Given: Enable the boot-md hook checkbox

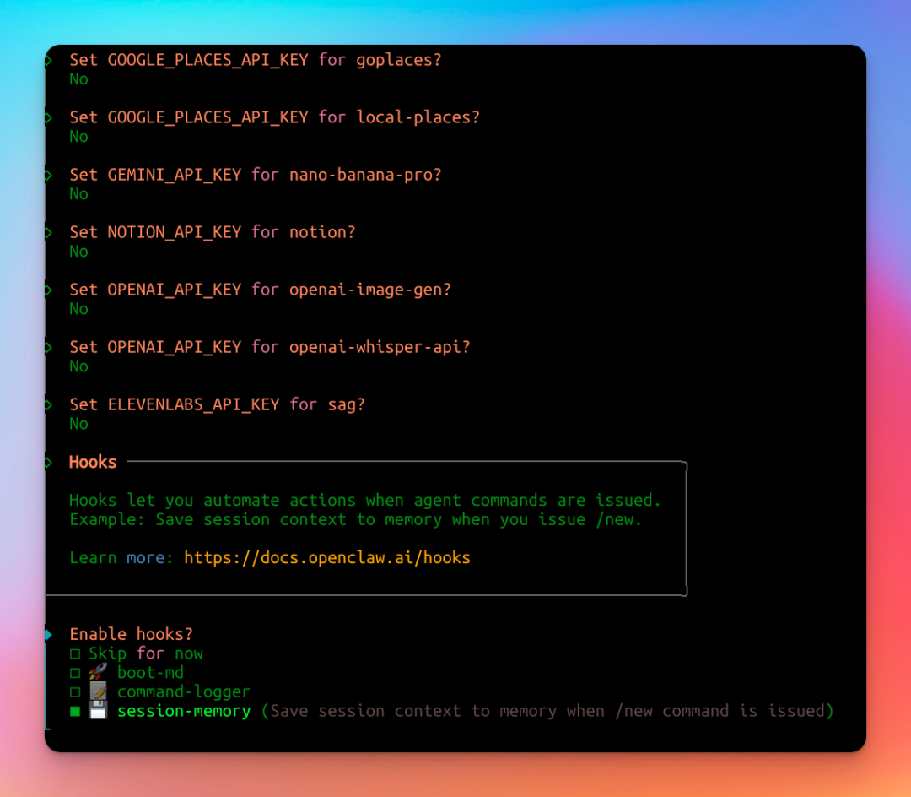Looking at the screenshot, I should tap(75, 674).
